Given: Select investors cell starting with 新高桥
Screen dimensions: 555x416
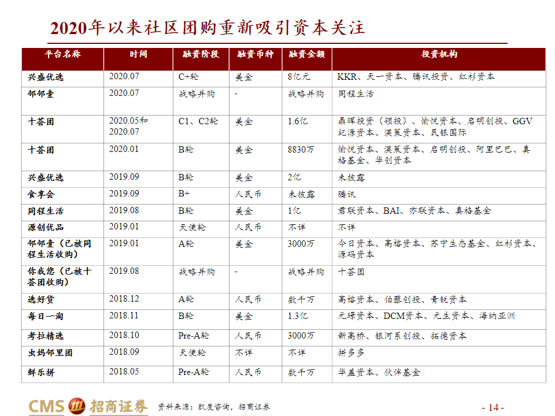Looking at the screenshot, I should pos(402,336).
